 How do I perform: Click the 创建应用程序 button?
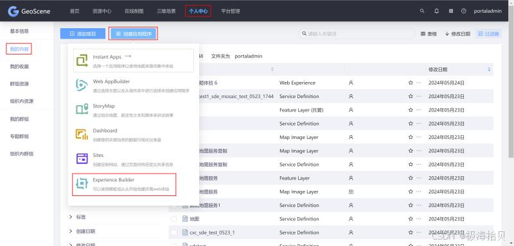(x=134, y=34)
